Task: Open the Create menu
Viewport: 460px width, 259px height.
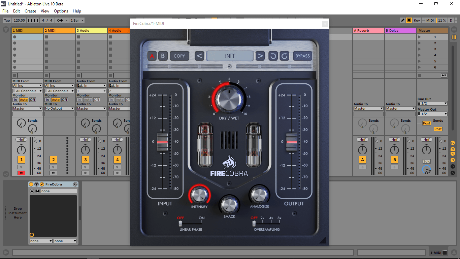Action: click(30, 11)
